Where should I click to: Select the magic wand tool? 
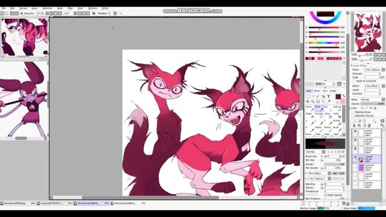(x=318, y=96)
